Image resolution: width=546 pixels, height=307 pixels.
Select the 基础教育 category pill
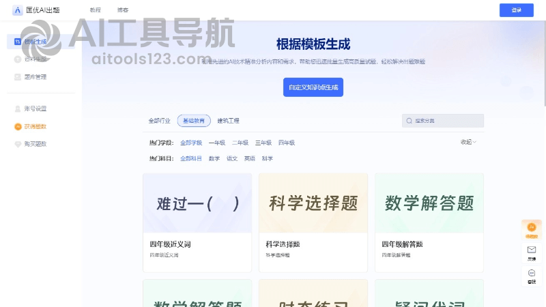(x=194, y=121)
